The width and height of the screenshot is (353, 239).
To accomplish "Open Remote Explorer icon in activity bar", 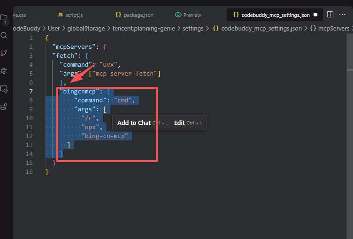I will point(4,89).
